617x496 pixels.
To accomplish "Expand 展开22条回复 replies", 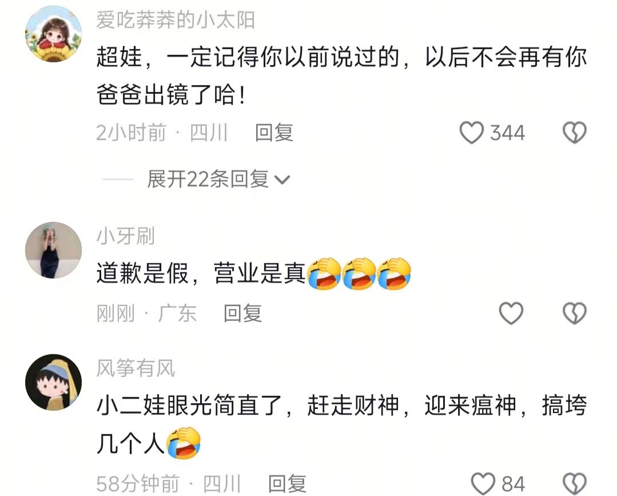I will coord(208,180).
